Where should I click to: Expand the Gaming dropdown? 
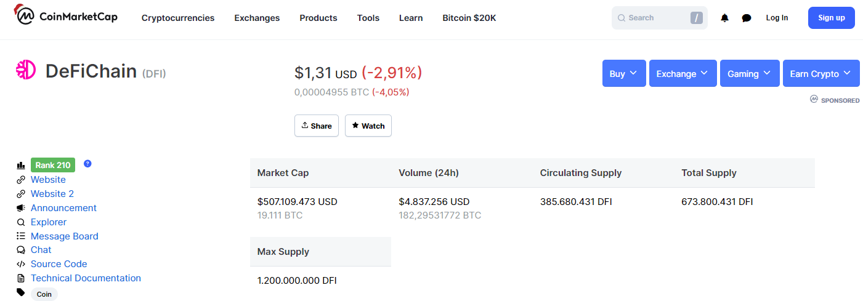point(750,73)
